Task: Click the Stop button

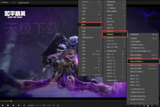Action: pyautogui.click(x=8, y=105)
